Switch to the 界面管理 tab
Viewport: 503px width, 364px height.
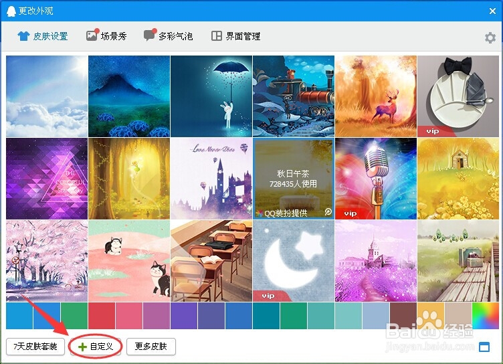click(x=235, y=36)
